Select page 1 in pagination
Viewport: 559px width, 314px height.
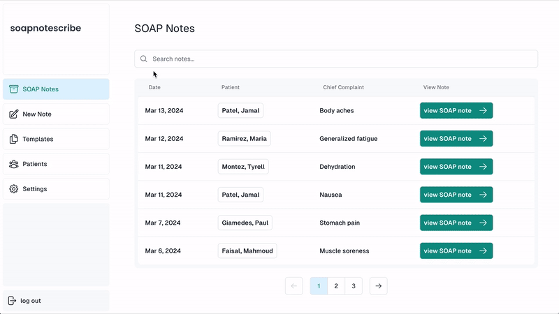point(319,286)
